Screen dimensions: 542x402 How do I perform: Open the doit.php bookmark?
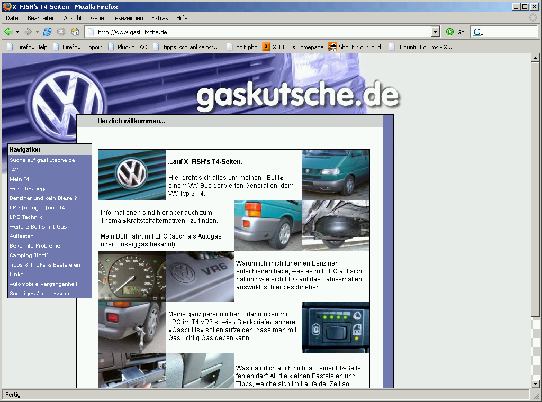(242, 47)
